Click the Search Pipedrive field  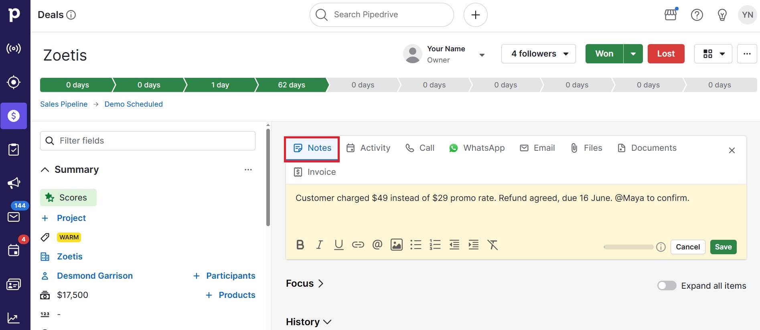(x=382, y=15)
